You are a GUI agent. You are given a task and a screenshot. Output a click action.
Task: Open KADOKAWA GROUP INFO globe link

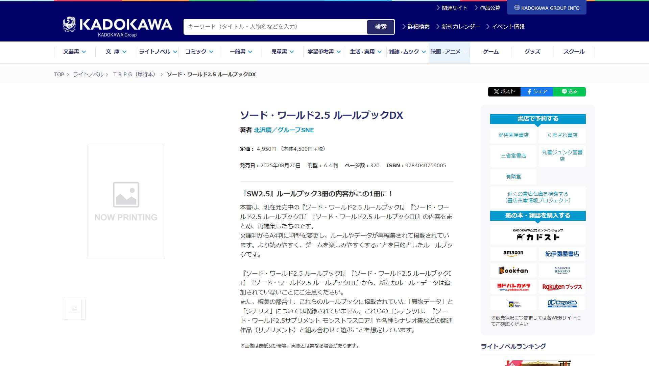click(547, 8)
